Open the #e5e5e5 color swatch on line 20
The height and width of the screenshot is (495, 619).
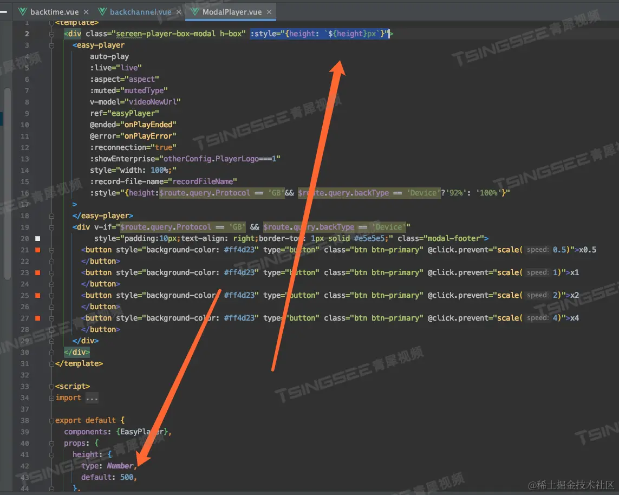pyautogui.click(x=38, y=238)
